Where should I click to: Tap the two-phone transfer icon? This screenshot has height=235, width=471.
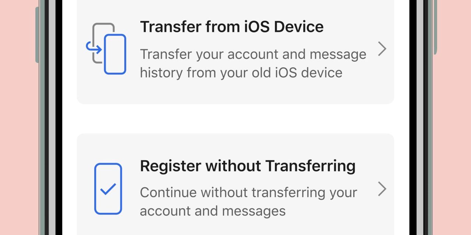pyautogui.click(x=106, y=48)
